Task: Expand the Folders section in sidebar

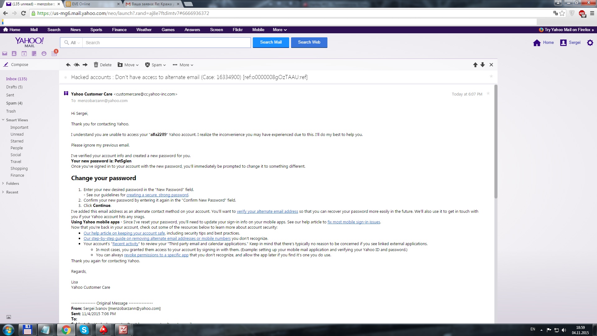Action: click(12, 183)
